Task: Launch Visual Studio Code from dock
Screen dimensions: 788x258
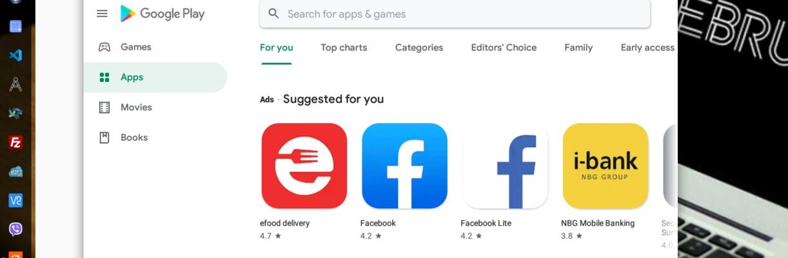Action: click(15, 55)
